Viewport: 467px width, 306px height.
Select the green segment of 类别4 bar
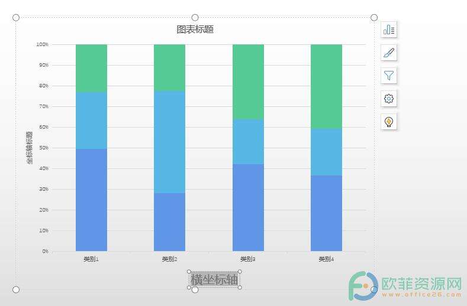pos(326,86)
